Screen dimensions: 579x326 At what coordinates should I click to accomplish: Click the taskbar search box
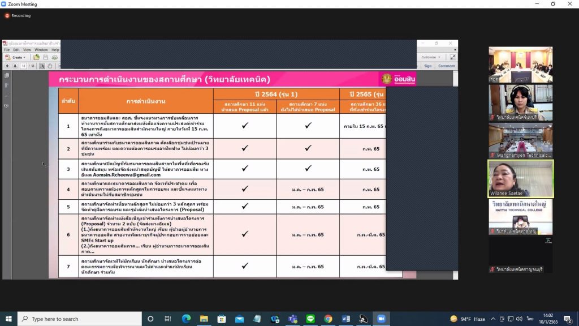79,319
